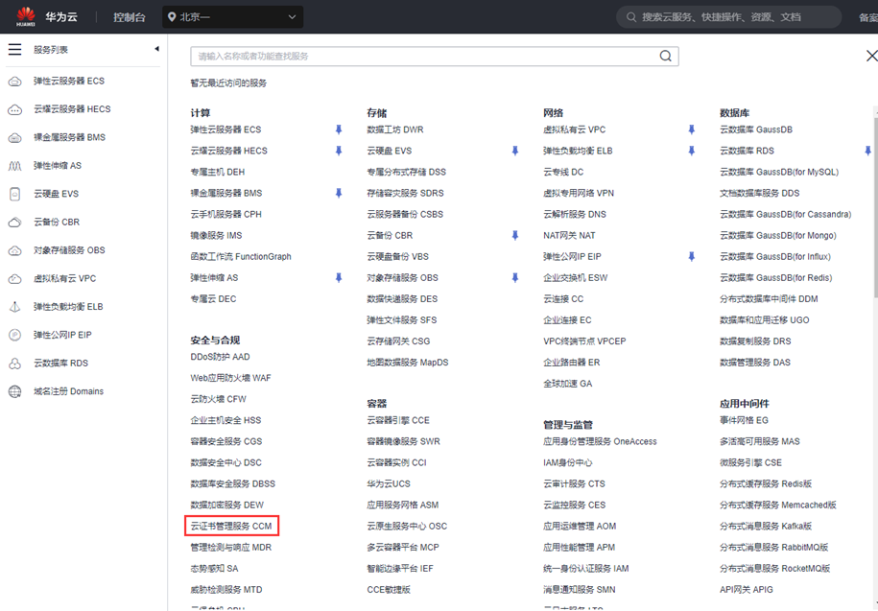Toggle pin for 弹性负载均衡 ELB under 网络

coord(692,152)
